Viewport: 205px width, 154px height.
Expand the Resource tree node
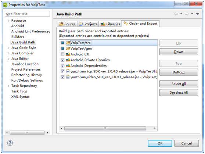[8, 21]
